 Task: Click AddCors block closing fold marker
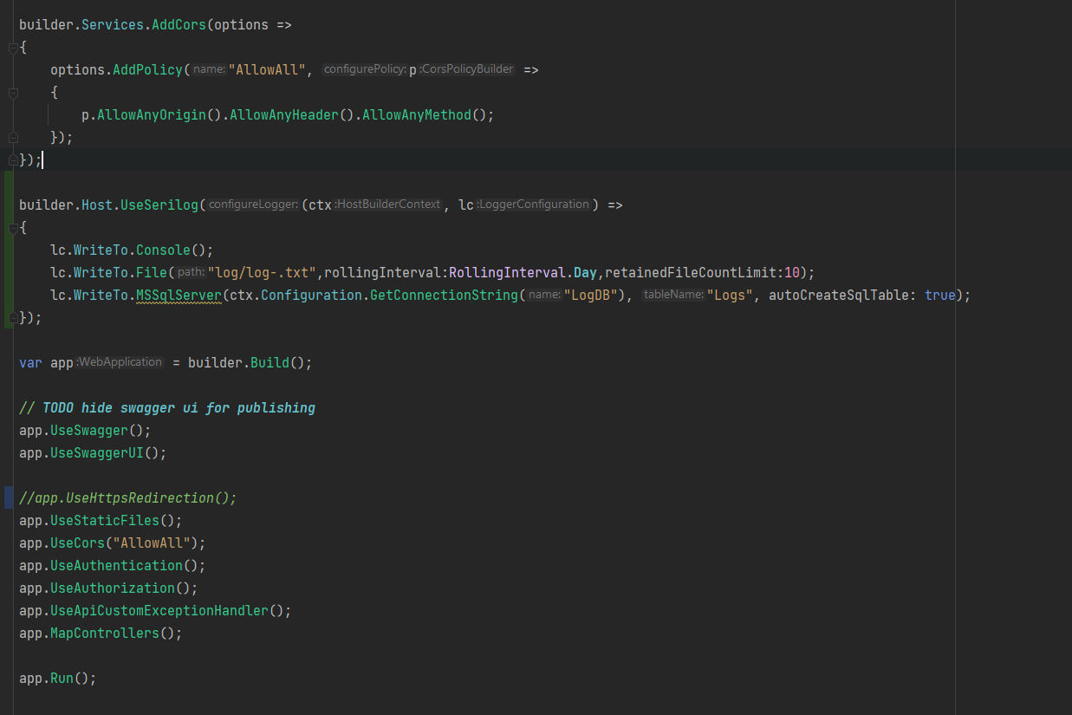(x=13, y=160)
